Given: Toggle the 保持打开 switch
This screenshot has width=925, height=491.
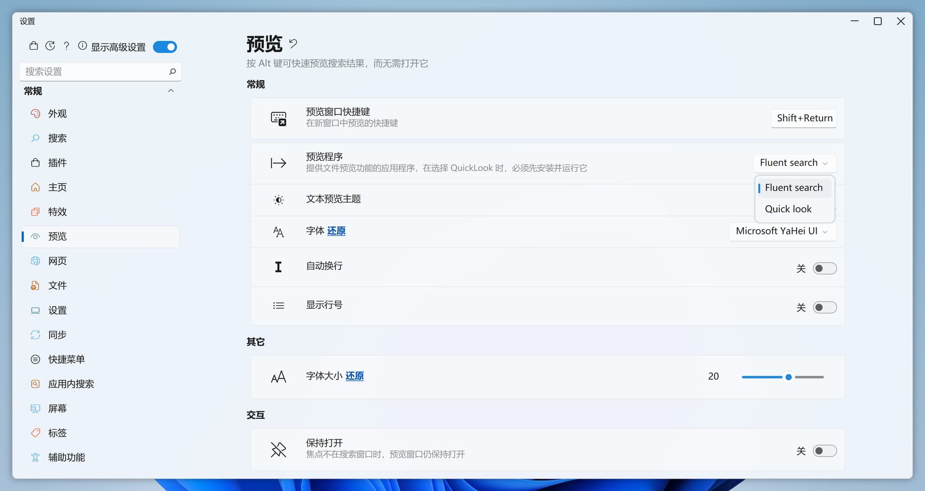Looking at the screenshot, I should [x=824, y=451].
